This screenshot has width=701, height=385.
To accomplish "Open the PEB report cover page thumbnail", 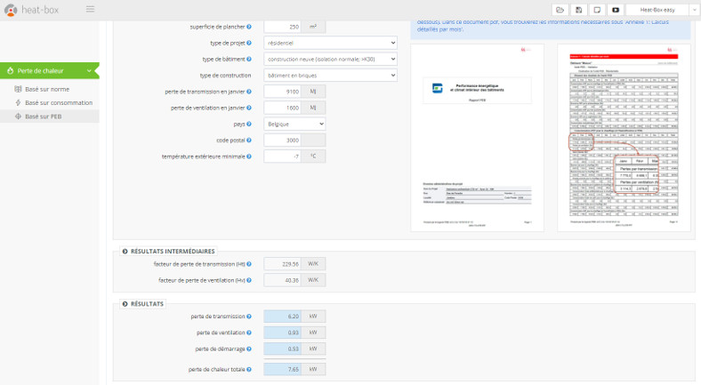I will (x=477, y=138).
